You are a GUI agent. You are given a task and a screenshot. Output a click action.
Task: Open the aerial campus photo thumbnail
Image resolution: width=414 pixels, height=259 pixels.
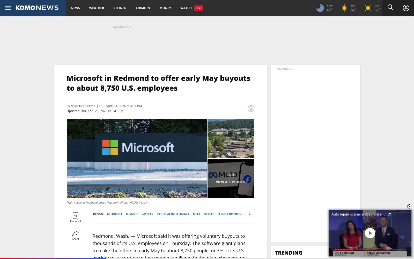coord(231,139)
